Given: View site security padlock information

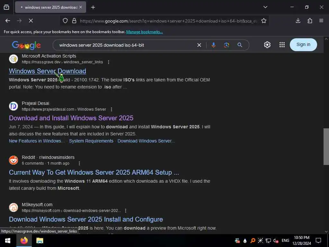Looking at the screenshot, I should pos(74,21).
